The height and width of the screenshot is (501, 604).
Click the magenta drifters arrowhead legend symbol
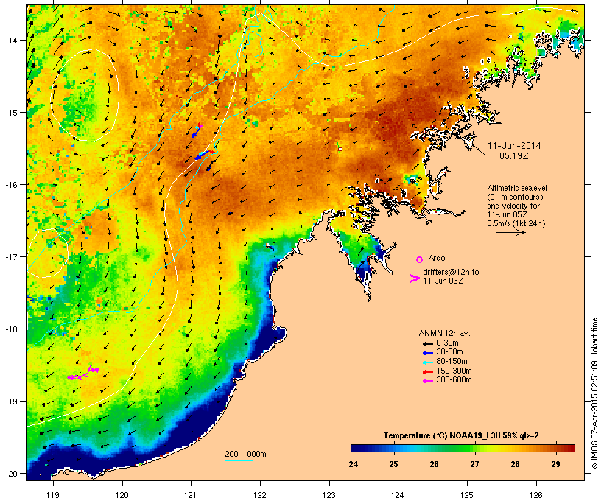(x=414, y=278)
